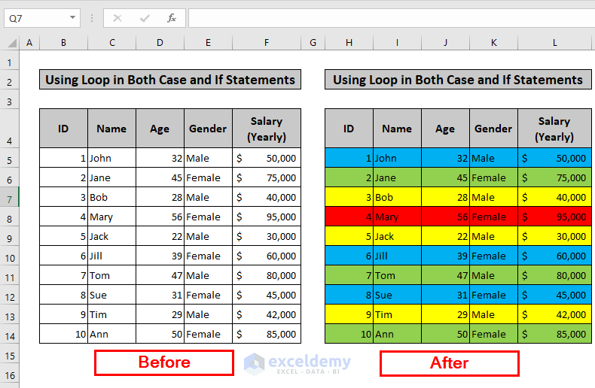Select column D header

click(x=160, y=43)
